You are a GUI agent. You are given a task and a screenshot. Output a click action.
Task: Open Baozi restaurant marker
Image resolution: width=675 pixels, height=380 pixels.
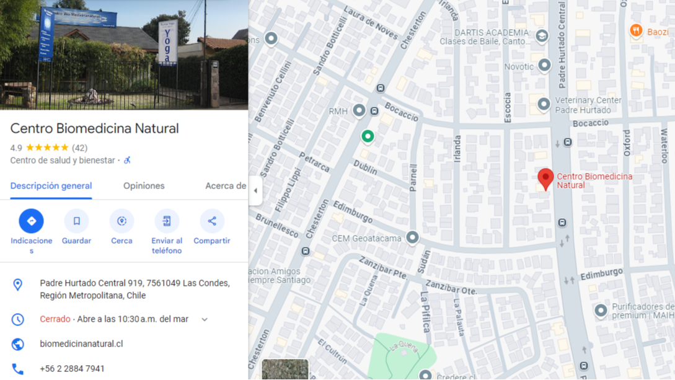[636, 31]
